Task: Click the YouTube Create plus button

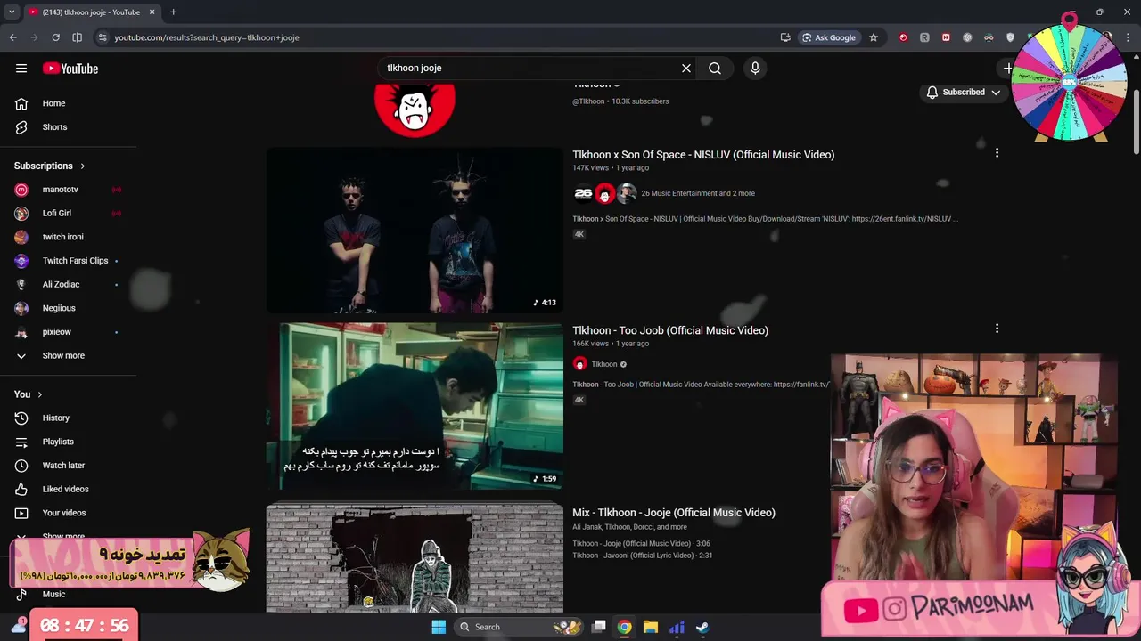Action: point(1008,69)
